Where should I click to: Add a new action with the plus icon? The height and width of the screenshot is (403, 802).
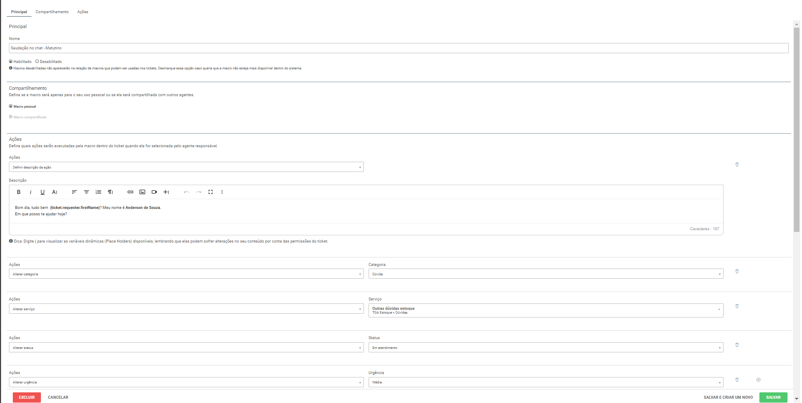tap(758, 380)
